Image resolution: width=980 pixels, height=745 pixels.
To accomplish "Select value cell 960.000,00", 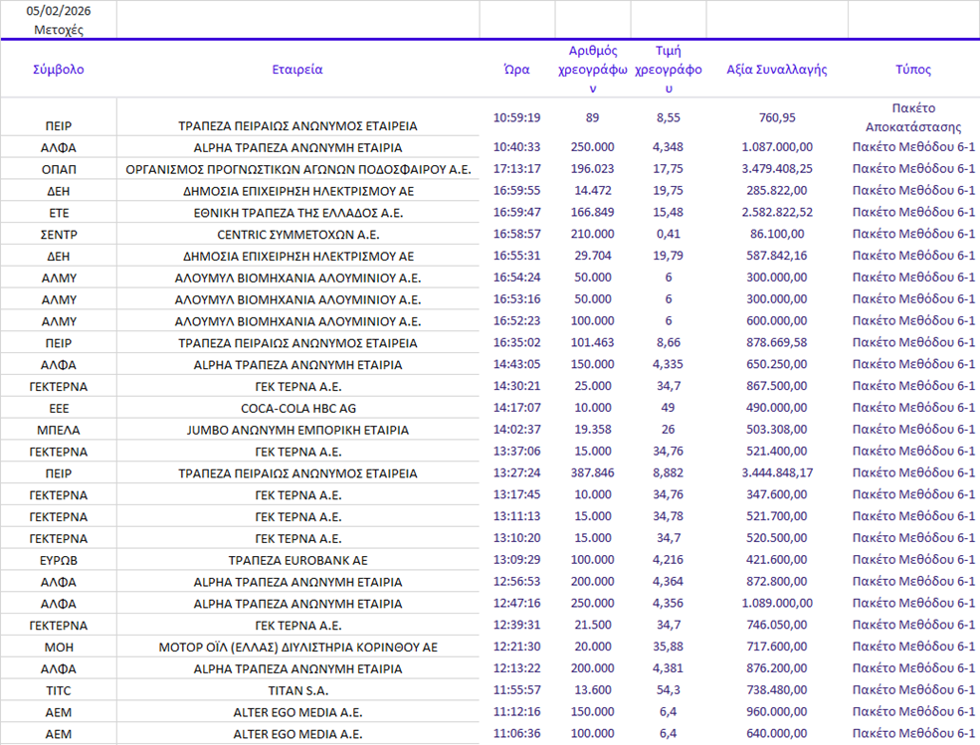I will 777,712.
